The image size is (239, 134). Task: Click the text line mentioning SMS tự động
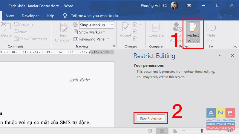45,122
